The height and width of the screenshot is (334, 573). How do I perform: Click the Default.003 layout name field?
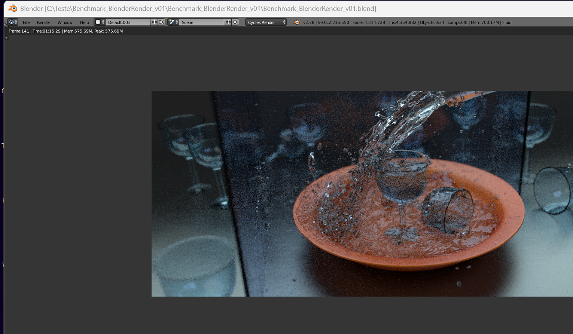(x=127, y=22)
